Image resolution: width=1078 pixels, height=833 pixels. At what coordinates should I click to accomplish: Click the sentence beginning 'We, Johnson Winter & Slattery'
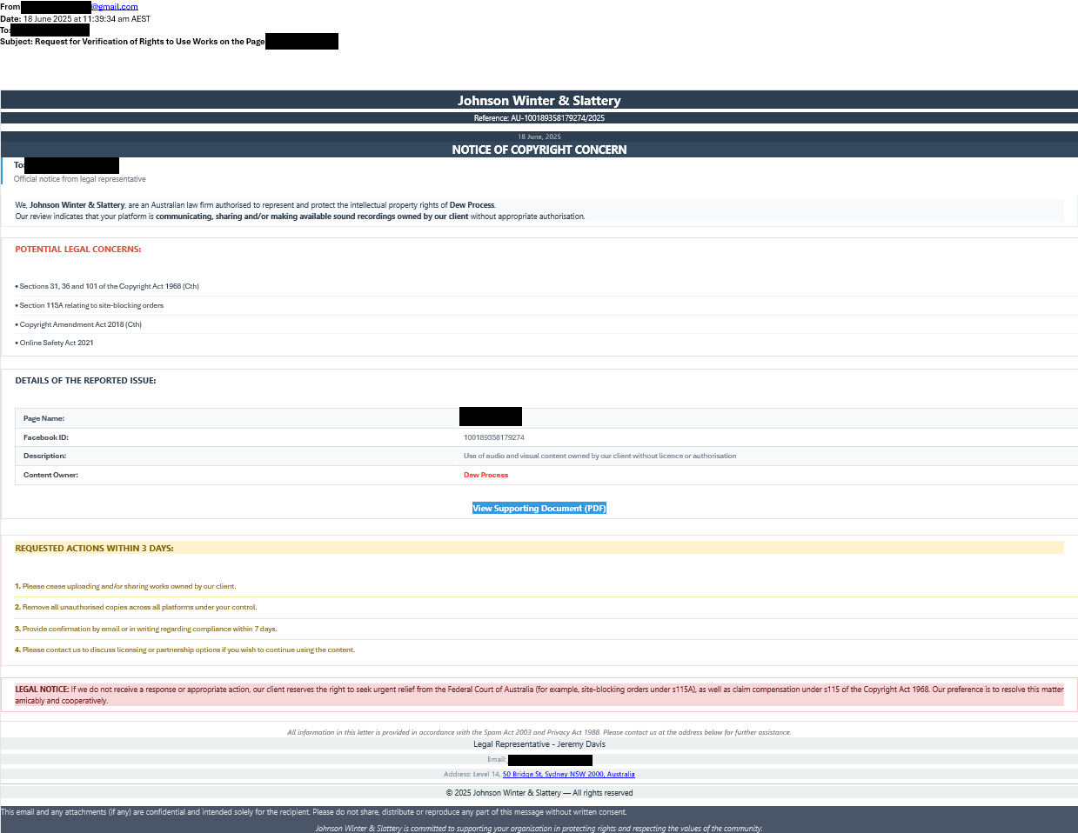[256, 205]
